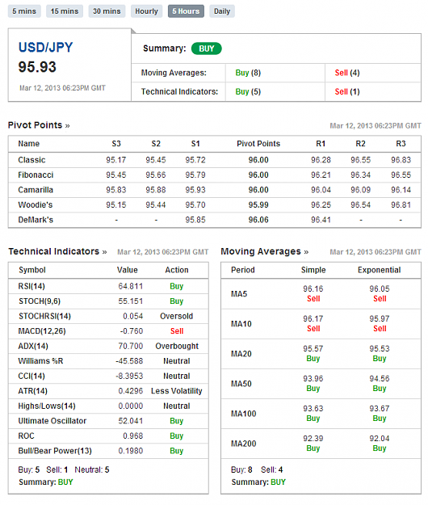Click the red Sell action for MACD
The width and height of the screenshot is (428, 505).
click(x=177, y=331)
